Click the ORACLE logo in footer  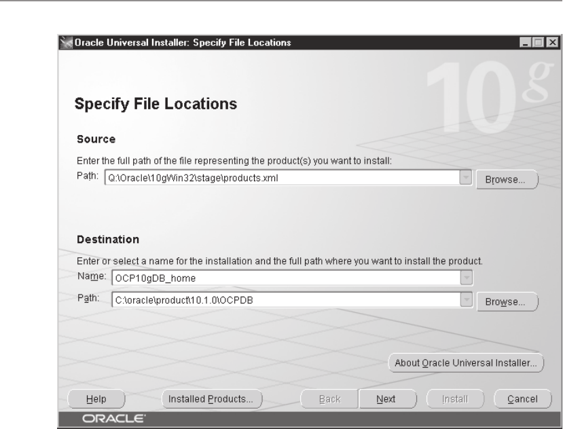coord(114,419)
